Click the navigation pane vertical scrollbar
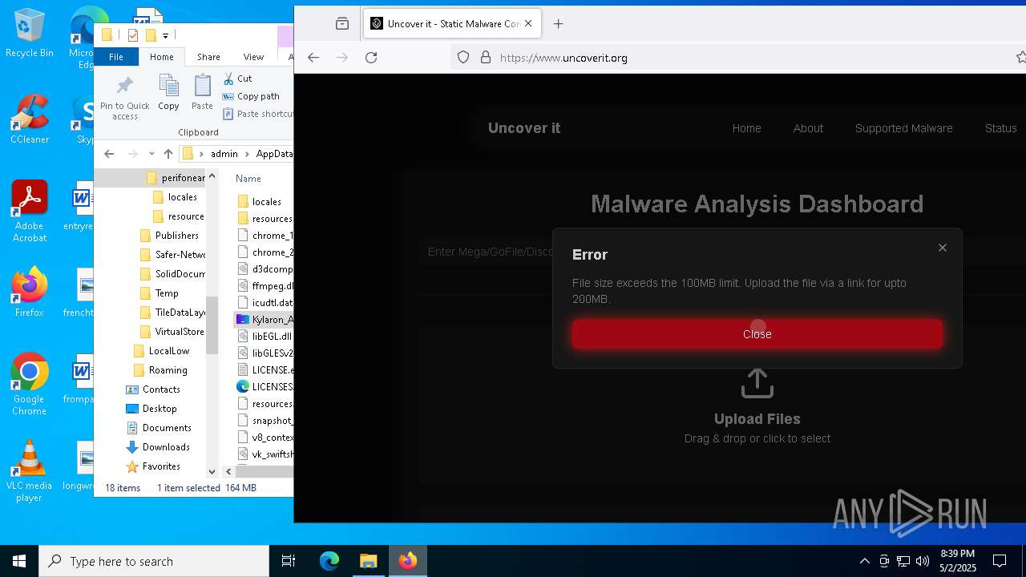 212,324
